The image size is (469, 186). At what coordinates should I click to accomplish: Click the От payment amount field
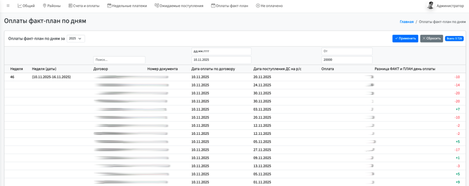coord(347,52)
